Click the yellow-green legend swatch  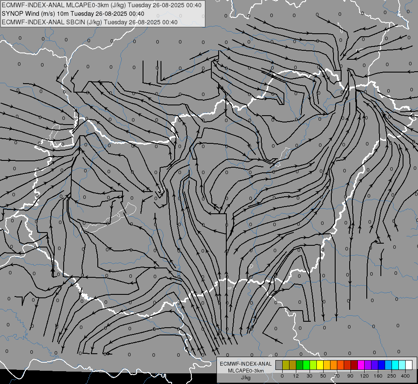click(313, 365)
